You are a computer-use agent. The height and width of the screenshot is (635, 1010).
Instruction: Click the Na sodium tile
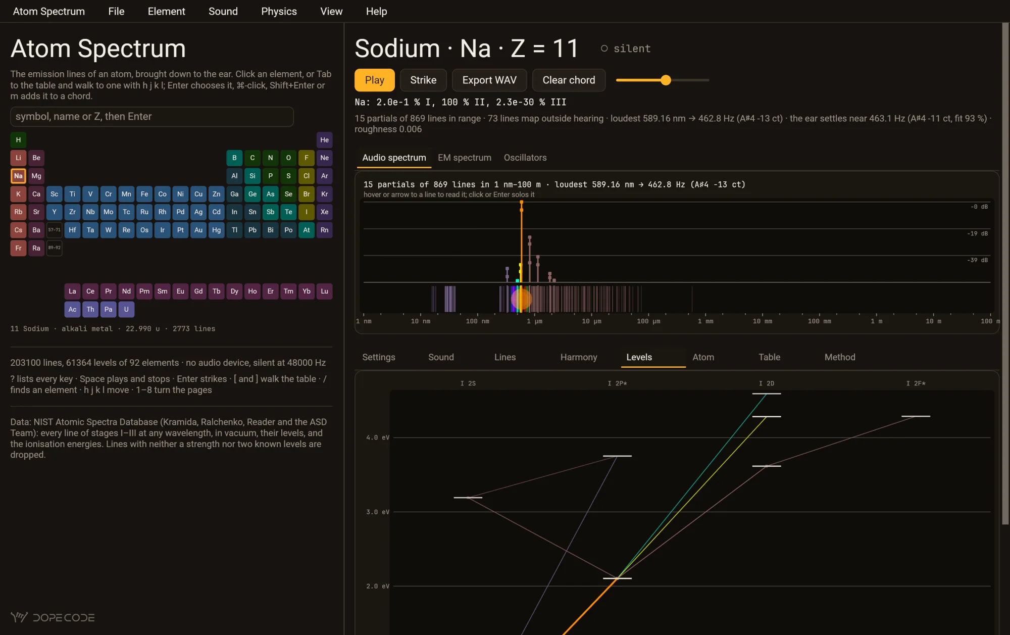click(18, 176)
